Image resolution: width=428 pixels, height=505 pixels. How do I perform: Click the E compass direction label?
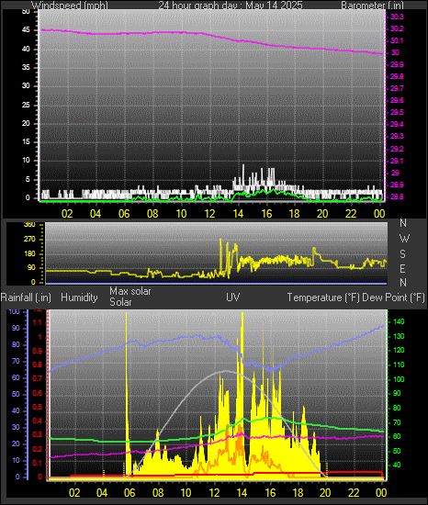tap(402, 268)
